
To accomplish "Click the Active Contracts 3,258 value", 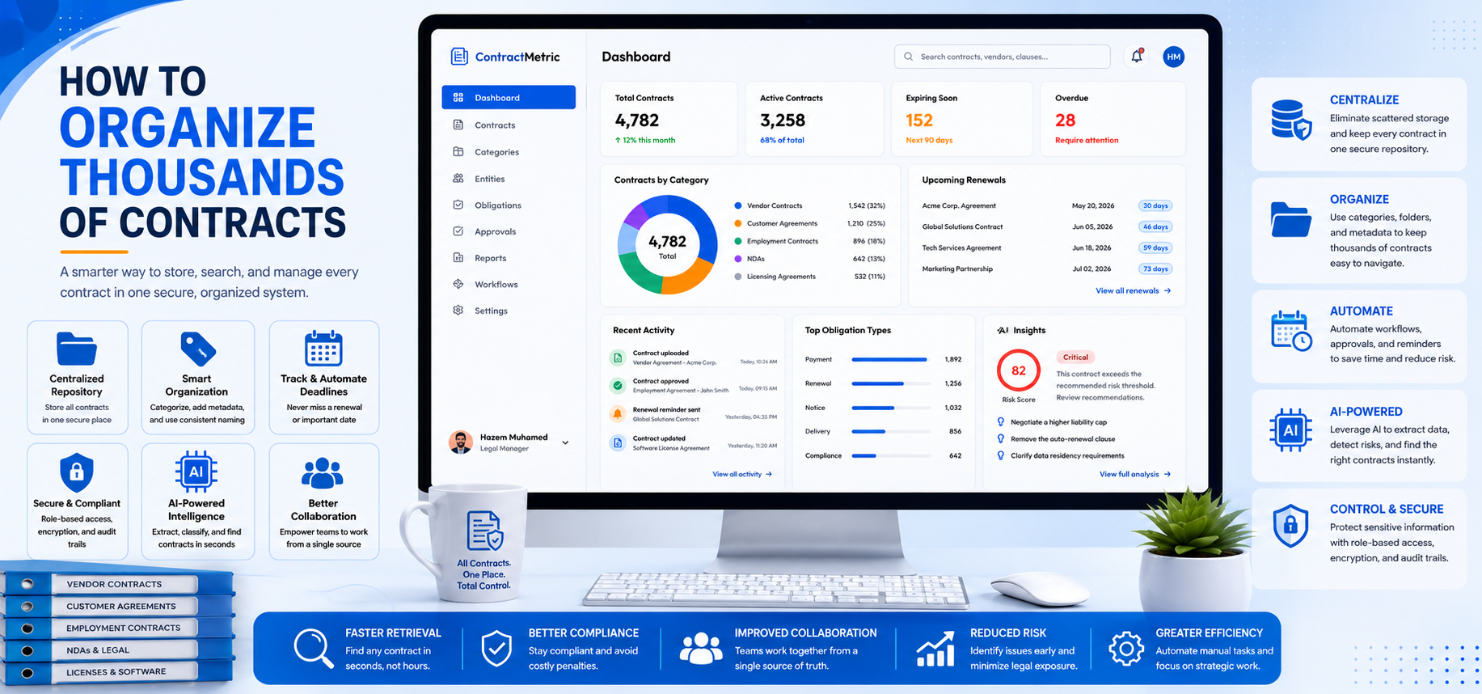I will click(x=783, y=121).
